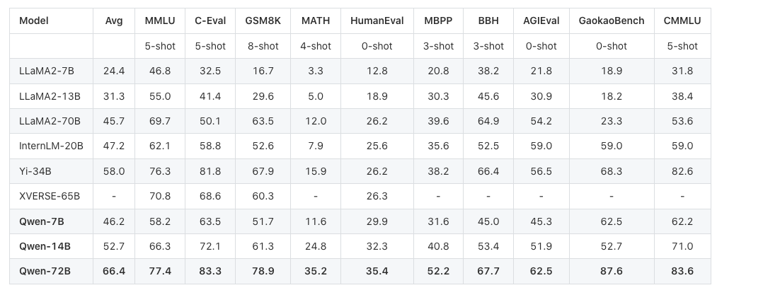Click the Avg column header
Image resolution: width=780 pixels, height=295 pixels.
click(x=114, y=21)
